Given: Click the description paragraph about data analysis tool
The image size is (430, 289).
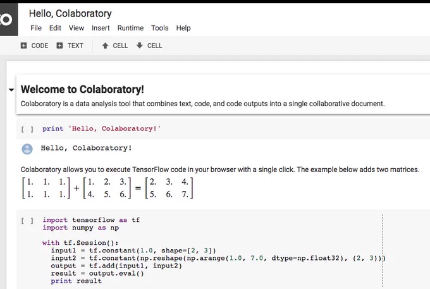Looking at the screenshot, I should pos(202,104).
